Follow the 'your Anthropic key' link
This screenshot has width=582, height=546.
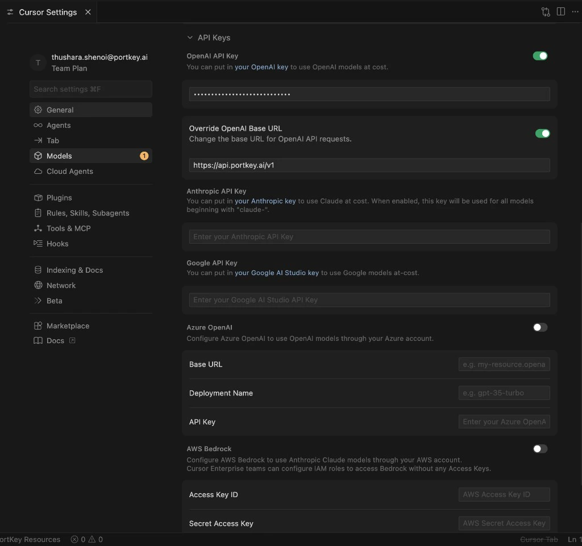pyautogui.click(x=265, y=201)
